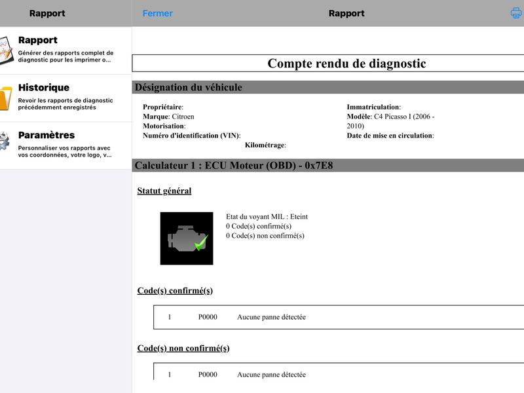Screen dimensions: 524x393
Task: Click the Historique folder icon
Action: pyautogui.click(x=6, y=98)
